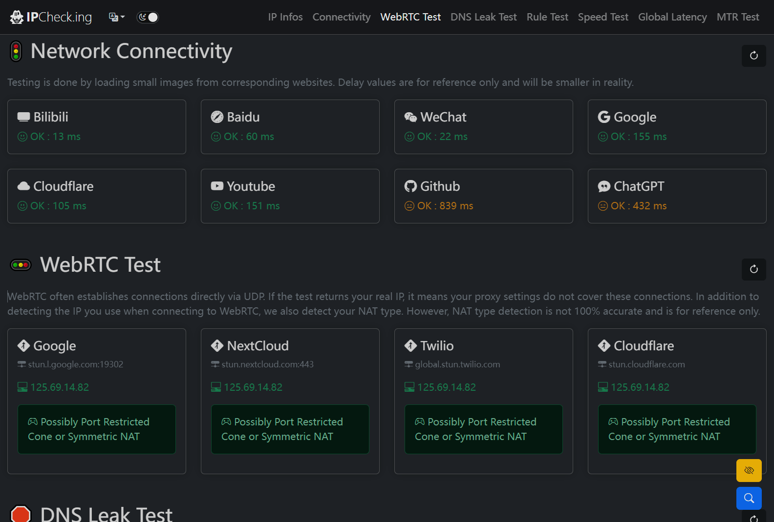Click the Github octocat icon
Screen dimensions: 774x522
[410, 186]
